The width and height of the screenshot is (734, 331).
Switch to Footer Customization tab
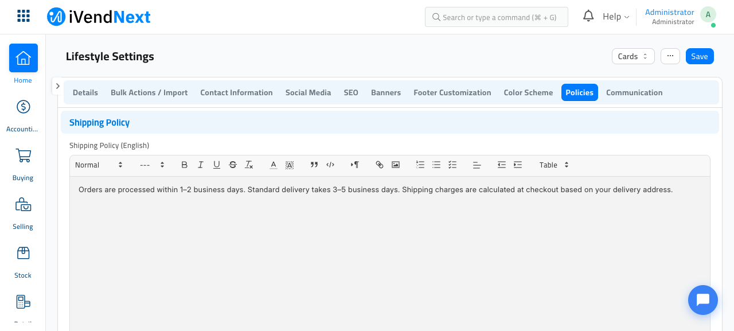[x=452, y=92]
